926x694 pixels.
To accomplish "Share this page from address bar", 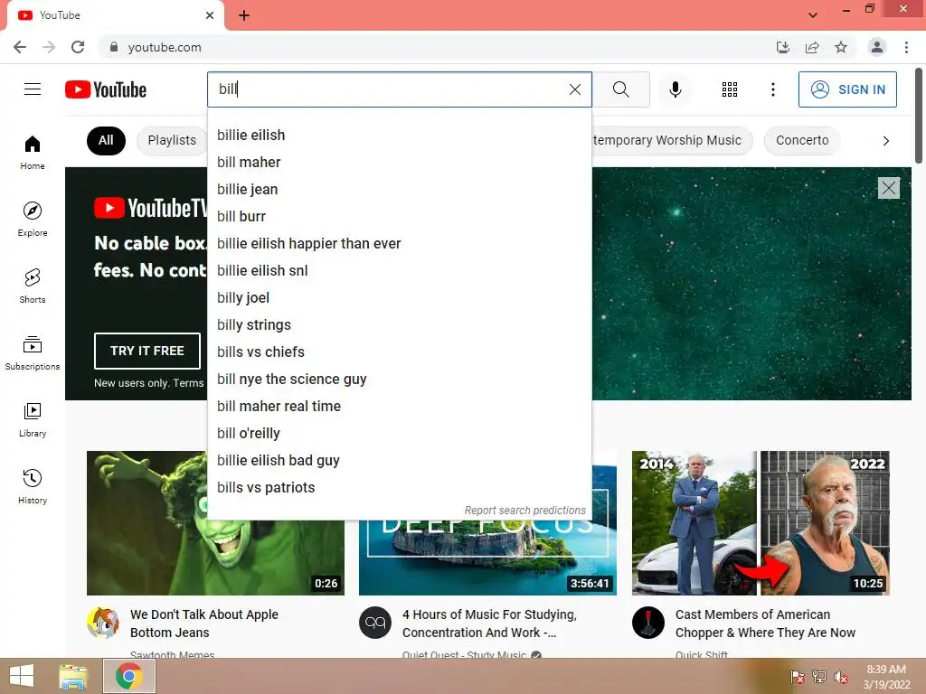I will coord(812,47).
